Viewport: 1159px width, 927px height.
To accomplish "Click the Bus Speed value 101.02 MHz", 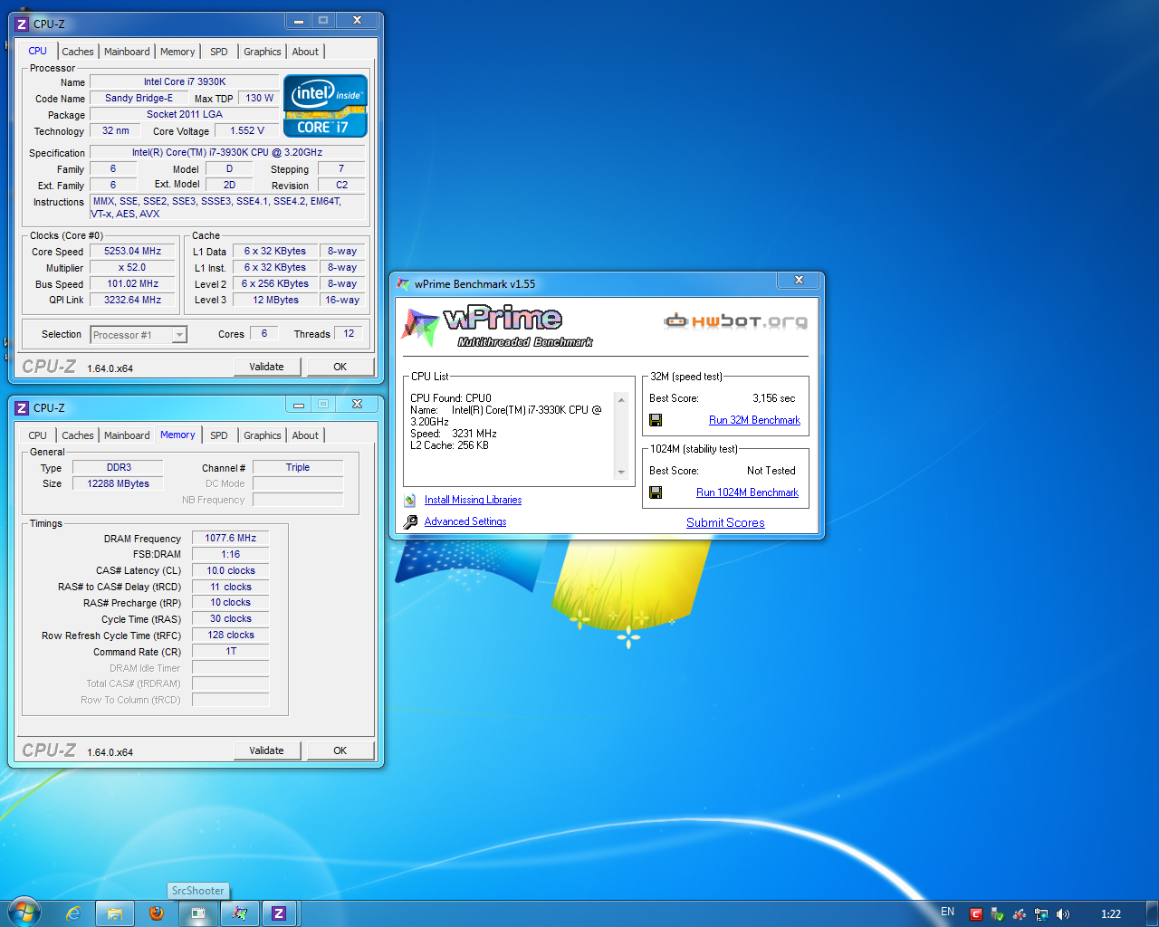I will click(132, 284).
